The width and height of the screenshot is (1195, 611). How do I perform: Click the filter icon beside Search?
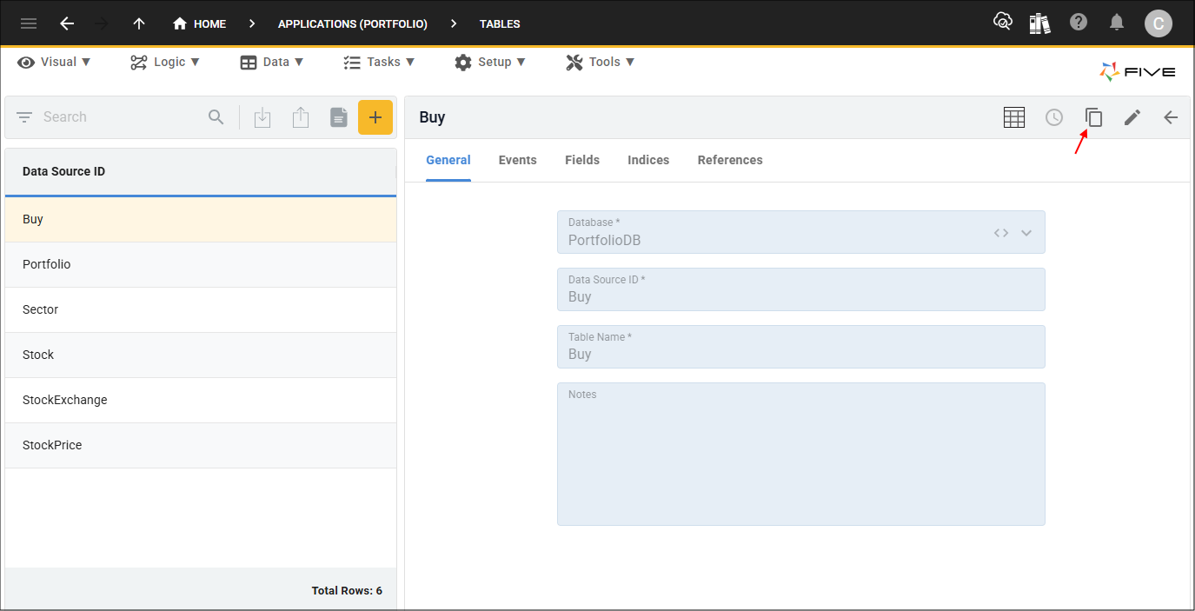coord(24,117)
